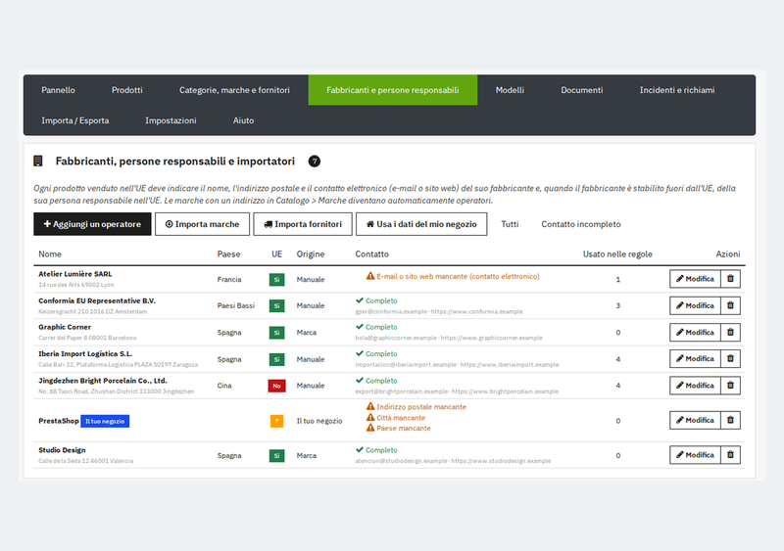Click trash icon for Graphic Corner
This screenshot has width=784, height=551.
[730, 332]
